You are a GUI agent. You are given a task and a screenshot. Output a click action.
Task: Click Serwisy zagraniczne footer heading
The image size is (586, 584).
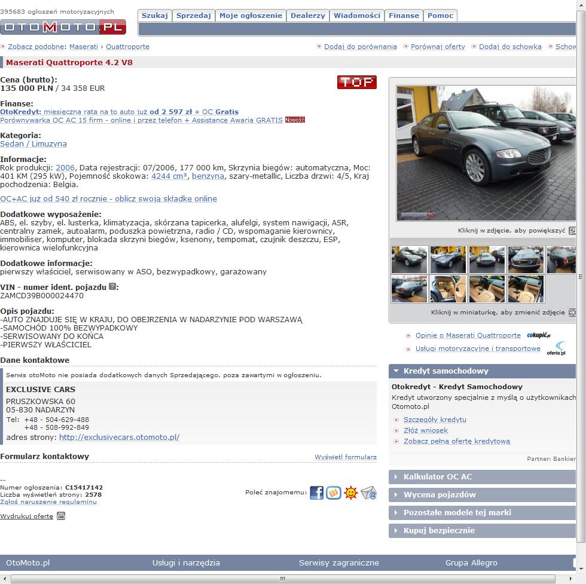tap(339, 562)
